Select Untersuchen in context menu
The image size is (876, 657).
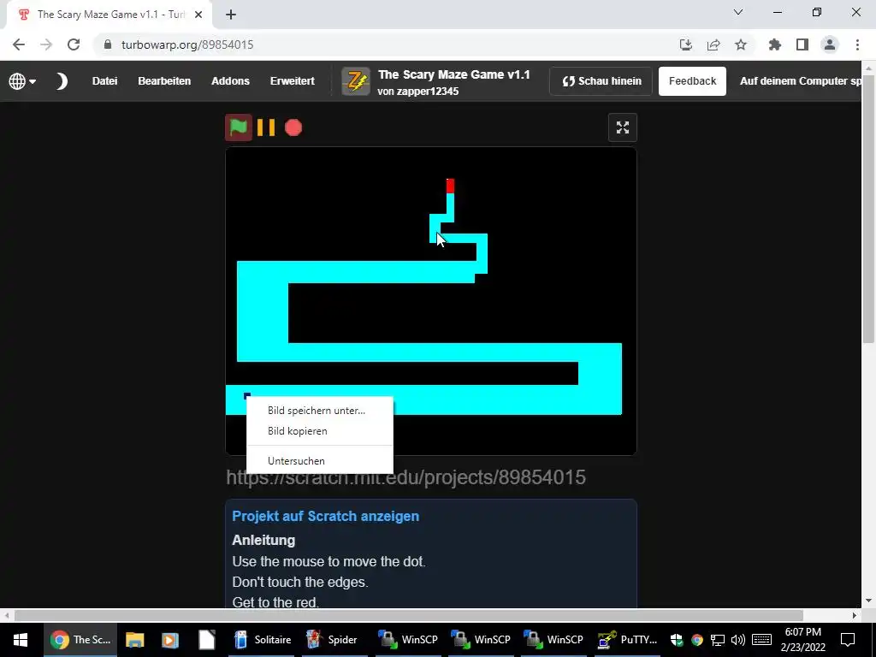click(320, 461)
